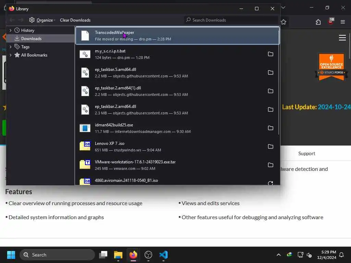
Task: Select ep_taskbar.2.amd64.dll file name
Action: pos(115,107)
